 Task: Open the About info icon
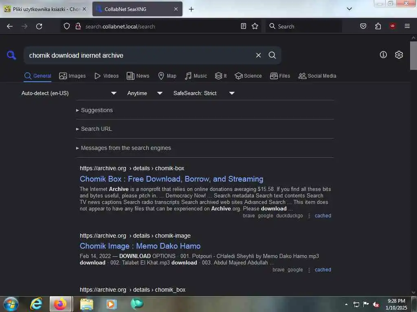point(383,55)
